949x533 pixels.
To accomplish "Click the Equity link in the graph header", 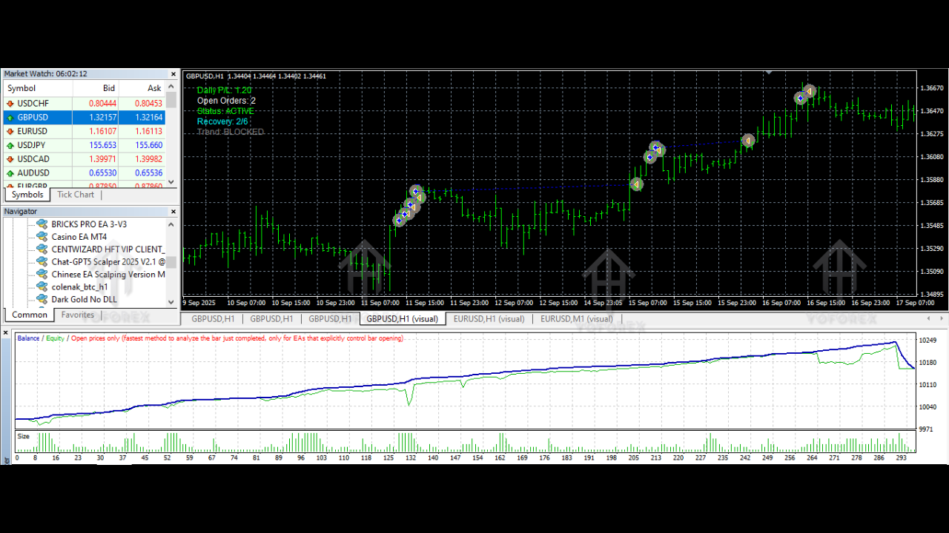I will pos(54,338).
